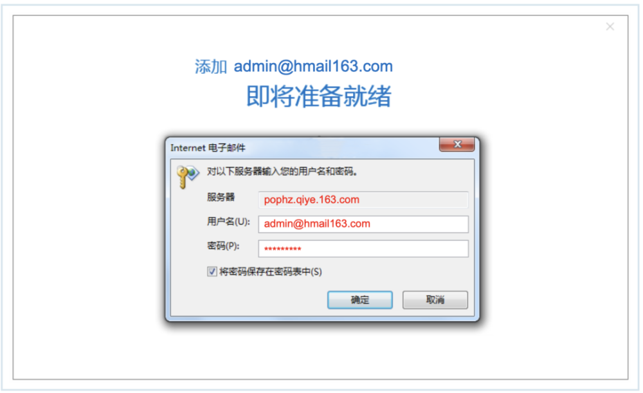The height and width of the screenshot is (393, 643).
Task: Confirm credentials with the 确定 button
Action: click(359, 300)
